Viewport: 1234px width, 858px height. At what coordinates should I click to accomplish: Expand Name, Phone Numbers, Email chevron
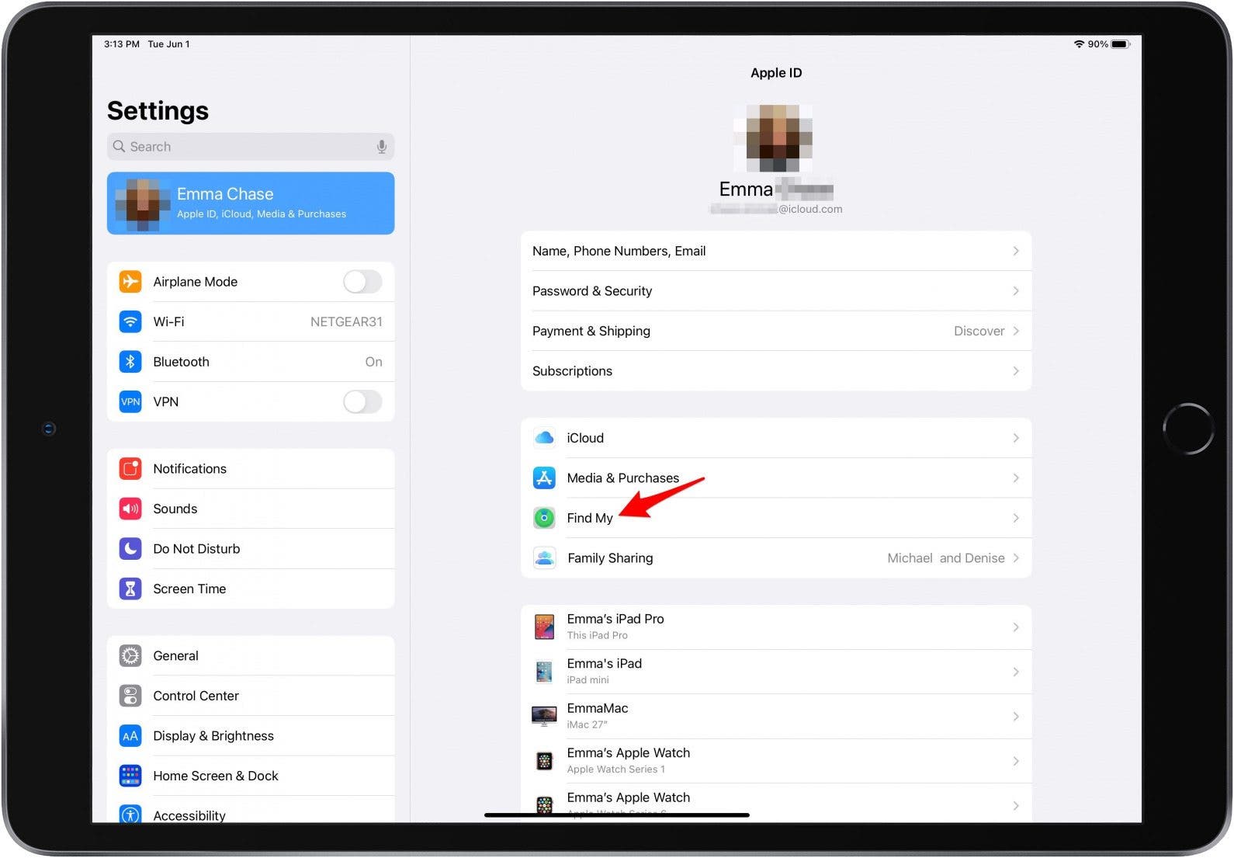[x=1016, y=251]
